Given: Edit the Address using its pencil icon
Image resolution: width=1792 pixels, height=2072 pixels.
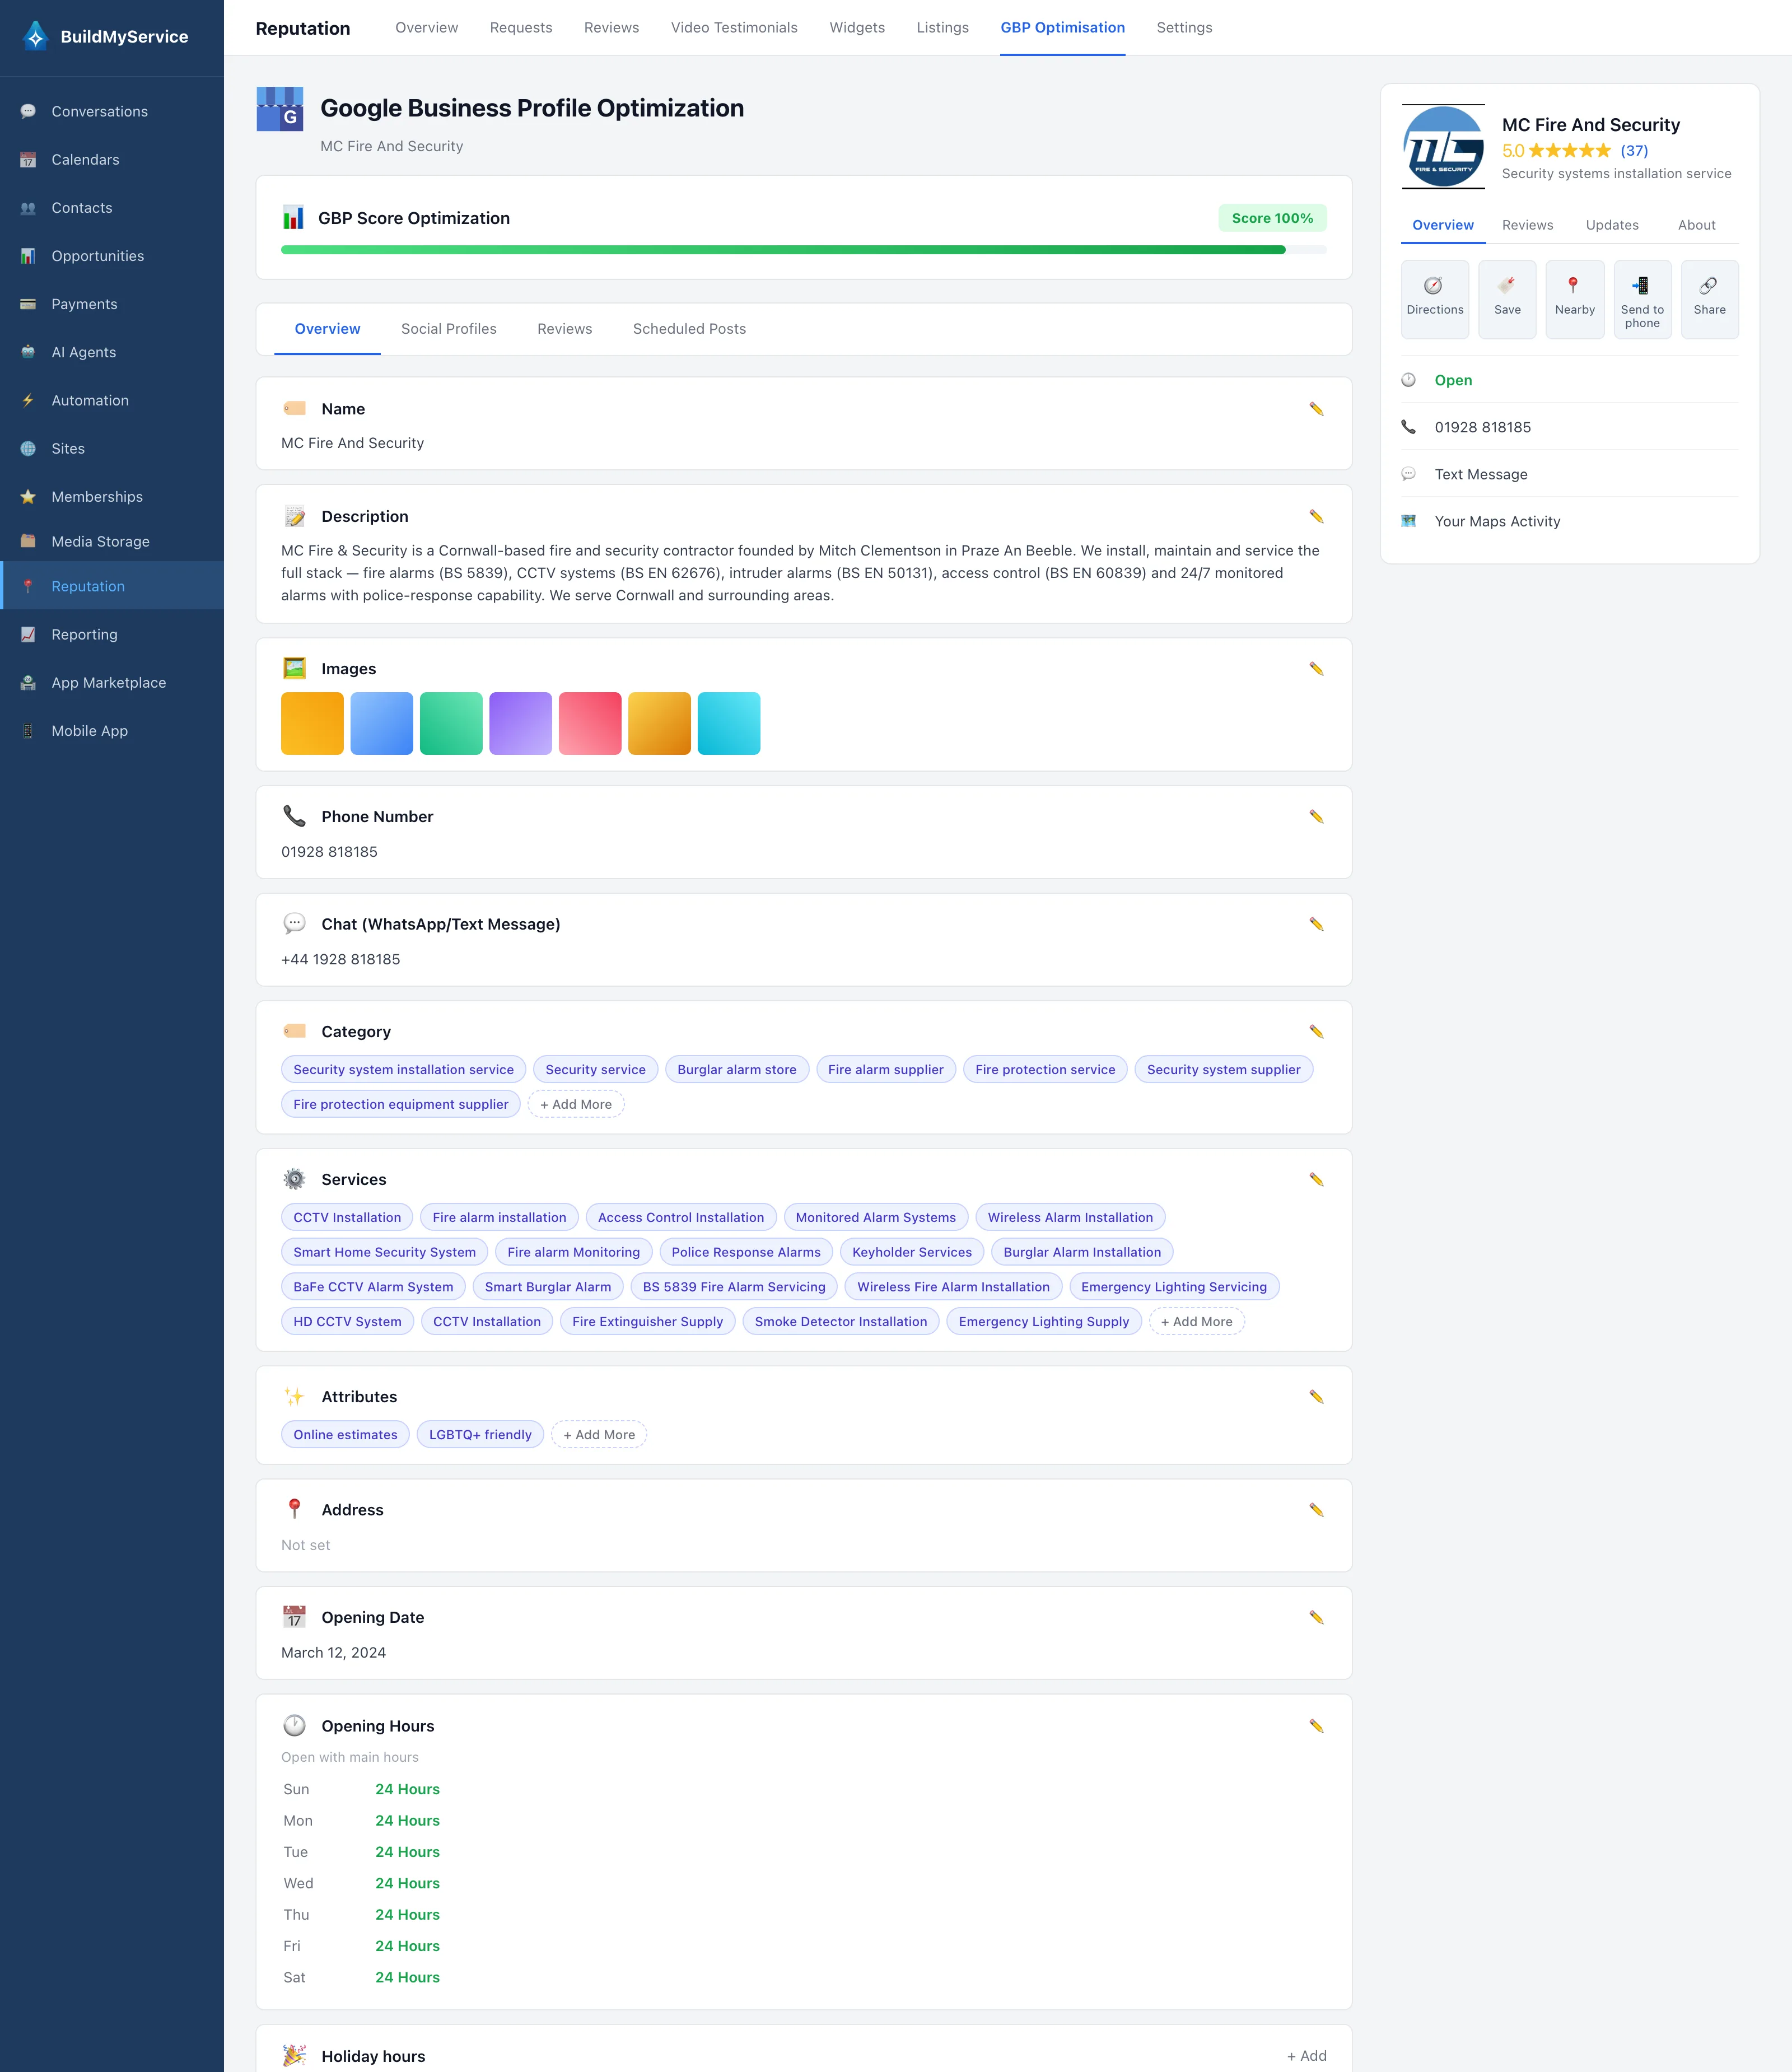Looking at the screenshot, I should point(1316,1510).
